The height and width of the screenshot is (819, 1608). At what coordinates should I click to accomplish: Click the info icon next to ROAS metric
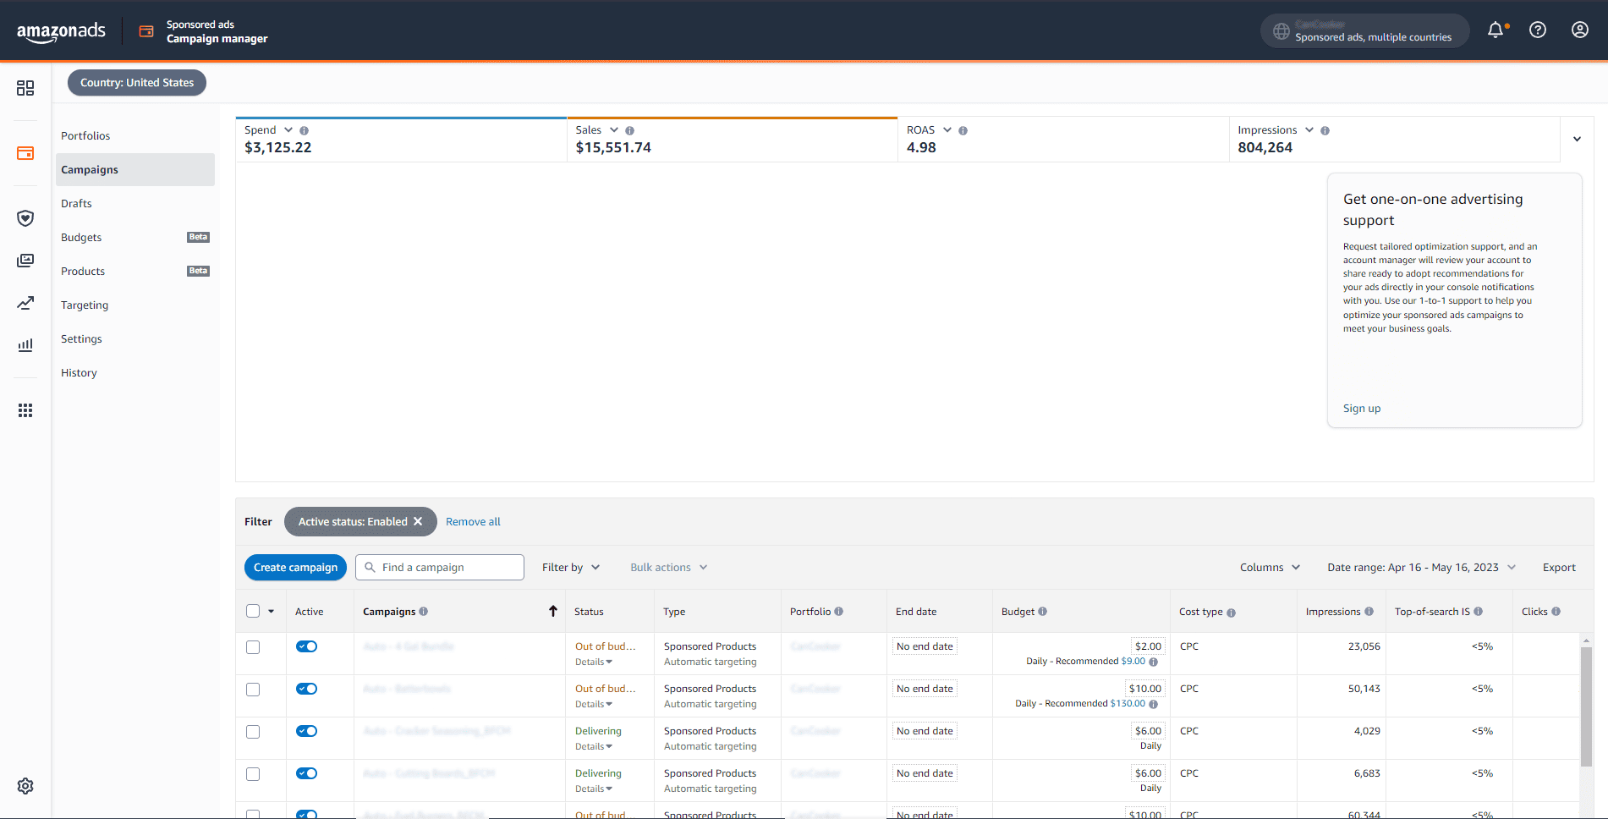pyautogui.click(x=963, y=131)
